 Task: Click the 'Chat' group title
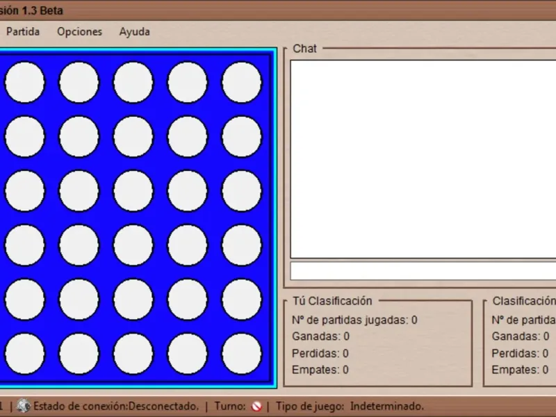304,49
